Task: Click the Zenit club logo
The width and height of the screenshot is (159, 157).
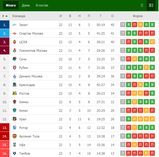Action: [x=14, y=25]
